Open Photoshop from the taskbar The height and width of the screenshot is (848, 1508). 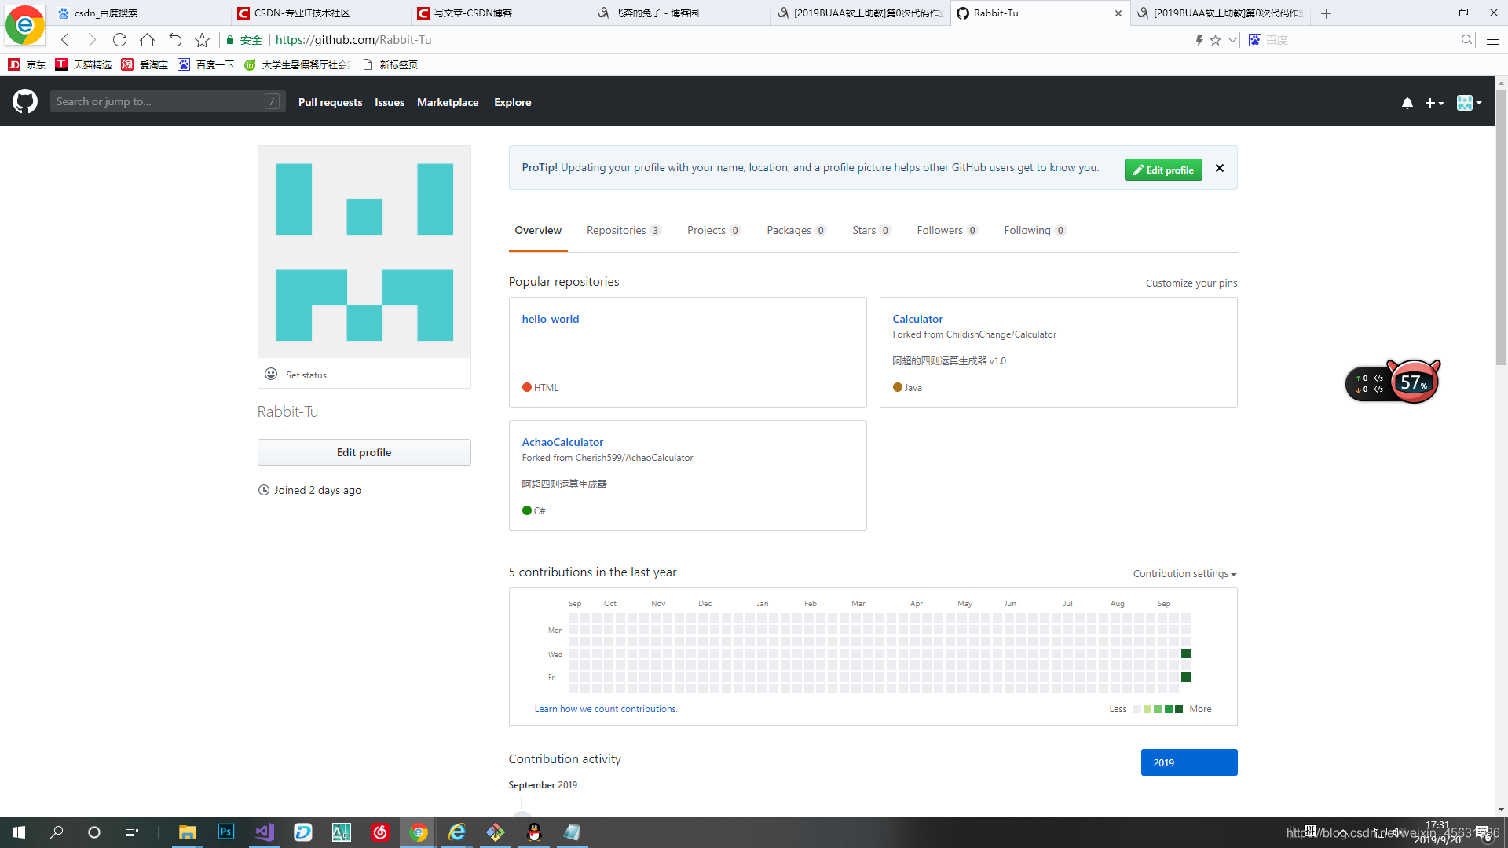point(225,832)
